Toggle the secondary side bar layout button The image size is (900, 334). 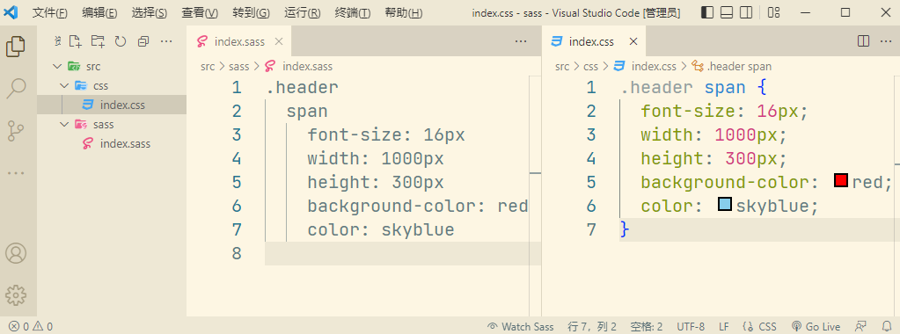click(x=745, y=12)
